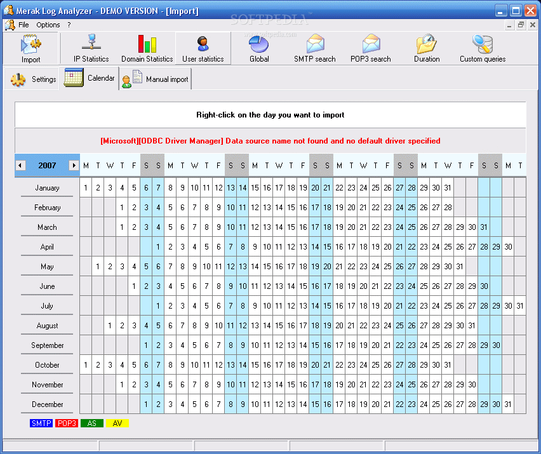Click the October month button
Viewport: 541px width, 454px height.
47,365
